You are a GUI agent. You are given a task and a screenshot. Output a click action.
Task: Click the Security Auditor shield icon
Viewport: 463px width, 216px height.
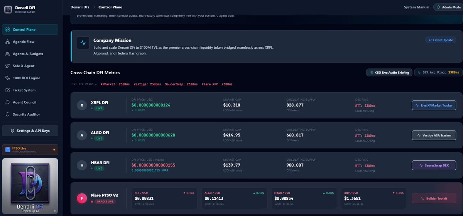[8, 114]
